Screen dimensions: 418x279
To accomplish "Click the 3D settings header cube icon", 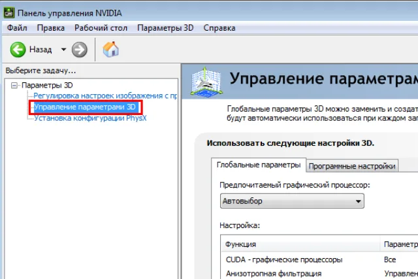I will [x=206, y=82].
